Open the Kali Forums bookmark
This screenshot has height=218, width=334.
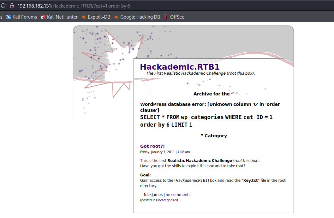coord(21,17)
